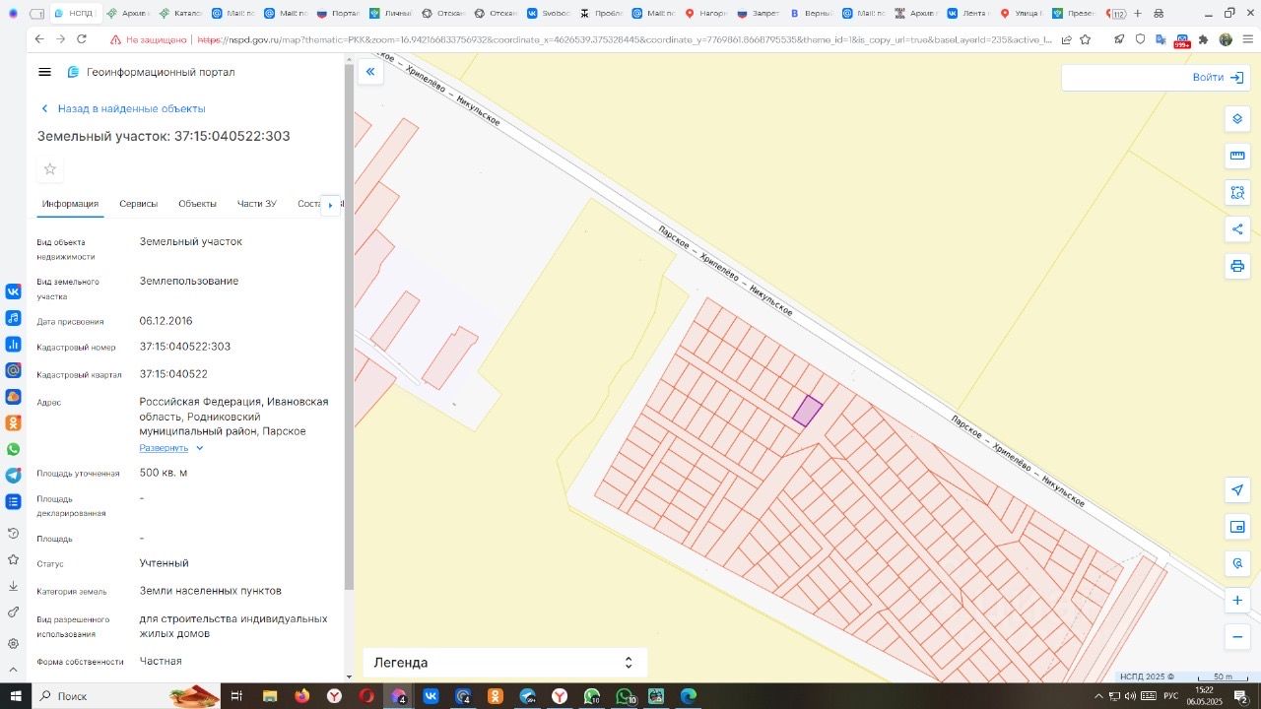This screenshot has height=709, width=1261.
Task: Show my location on the map
Action: coord(1237,489)
